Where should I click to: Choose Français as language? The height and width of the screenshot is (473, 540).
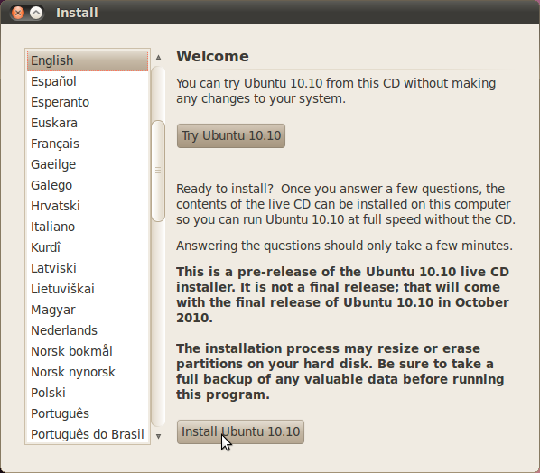pos(88,144)
